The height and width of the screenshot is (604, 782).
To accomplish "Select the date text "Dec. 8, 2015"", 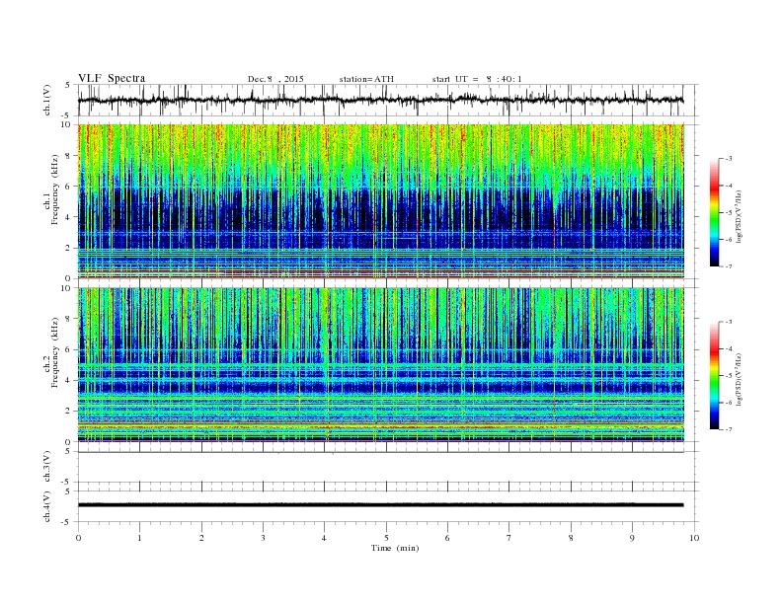I will 275,79.
